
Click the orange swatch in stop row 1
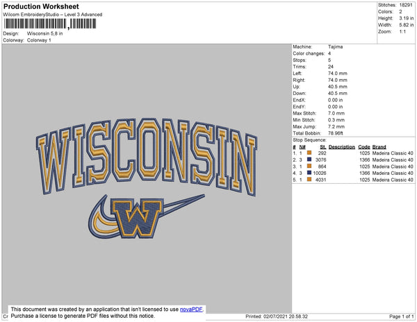(x=309, y=153)
